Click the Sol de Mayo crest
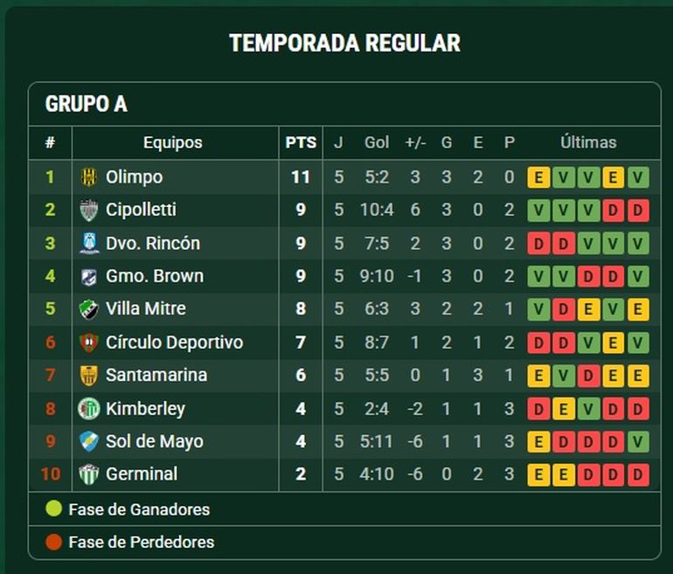The width and height of the screenshot is (673, 574). click(89, 441)
